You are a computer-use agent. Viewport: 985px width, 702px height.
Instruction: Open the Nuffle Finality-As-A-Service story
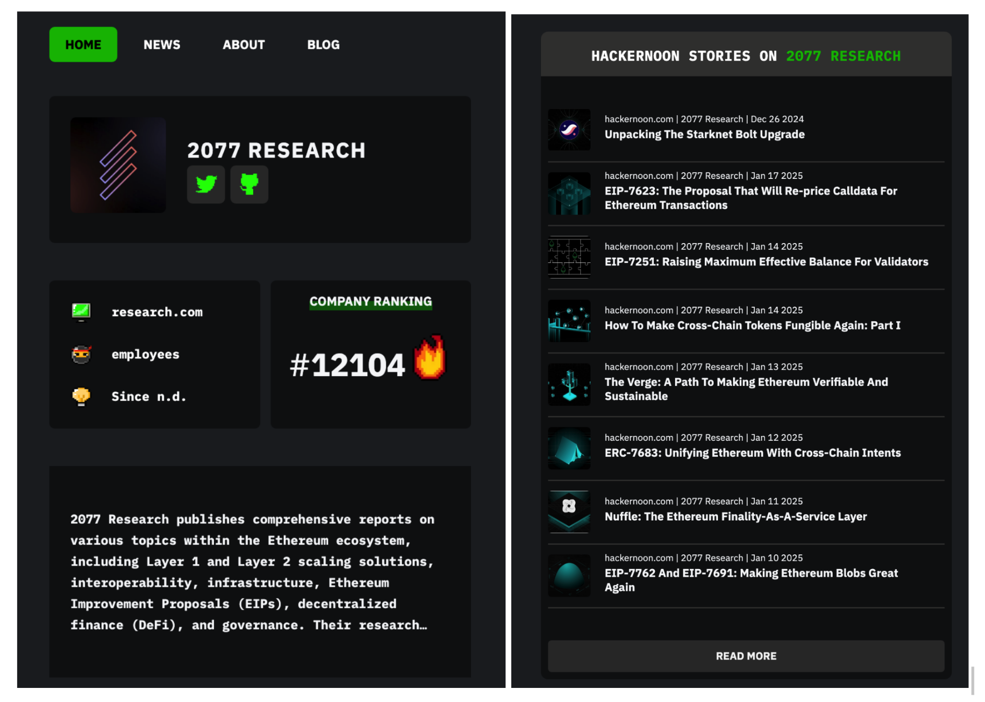pyautogui.click(x=736, y=516)
